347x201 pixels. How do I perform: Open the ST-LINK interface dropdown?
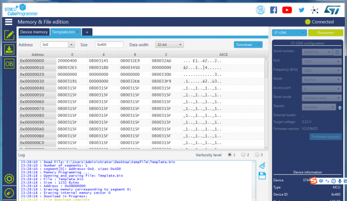[x=289, y=33]
